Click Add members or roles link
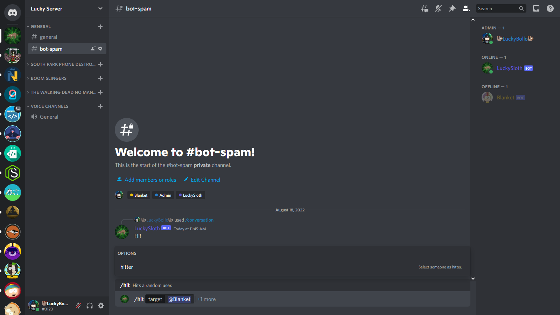This screenshot has height=315, width=560. (x=147, y=180)
